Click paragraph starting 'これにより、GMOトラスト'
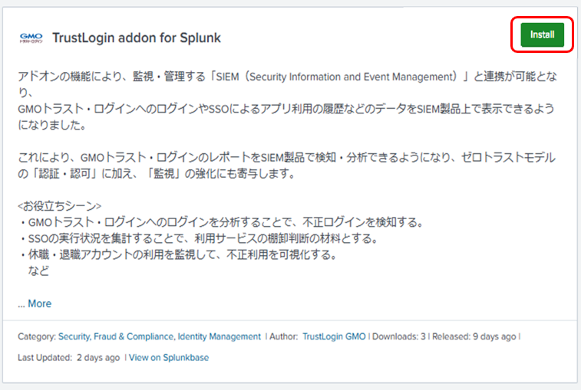The image size is (581, 390). point(287,166)
